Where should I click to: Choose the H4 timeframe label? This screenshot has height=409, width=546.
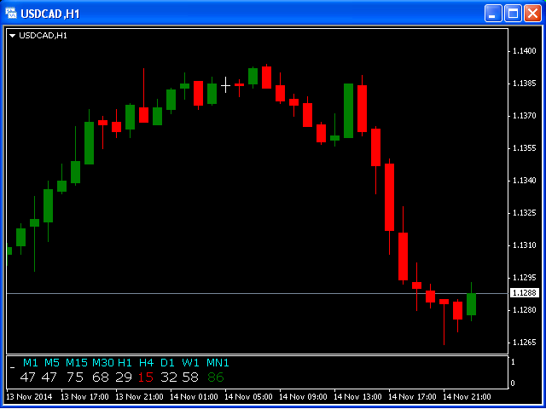(x=146, y=363)
